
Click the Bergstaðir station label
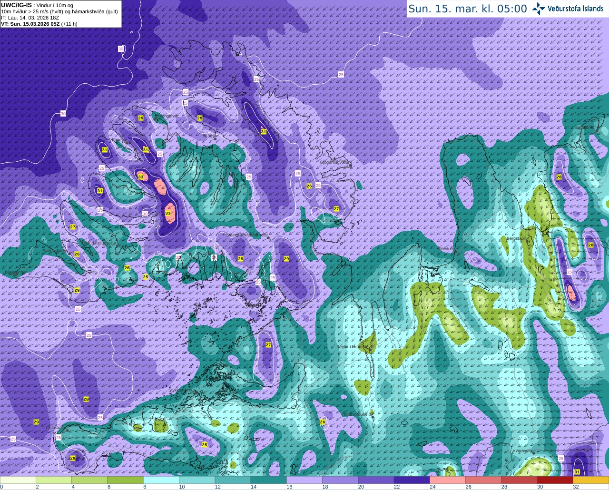pyautogui.click(x=516, y=238)
